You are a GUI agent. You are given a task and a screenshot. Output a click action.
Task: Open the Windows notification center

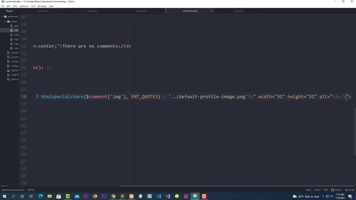(350, 196)
